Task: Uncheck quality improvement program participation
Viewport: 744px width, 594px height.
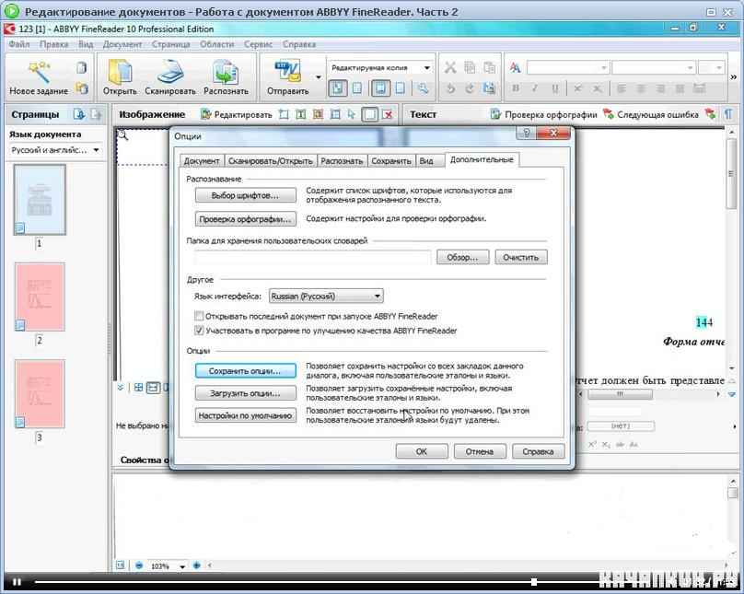Action: click(199, 331)
